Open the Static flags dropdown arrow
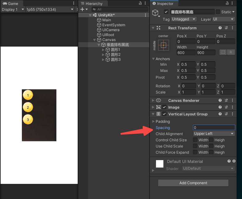 tap(233, 12)
